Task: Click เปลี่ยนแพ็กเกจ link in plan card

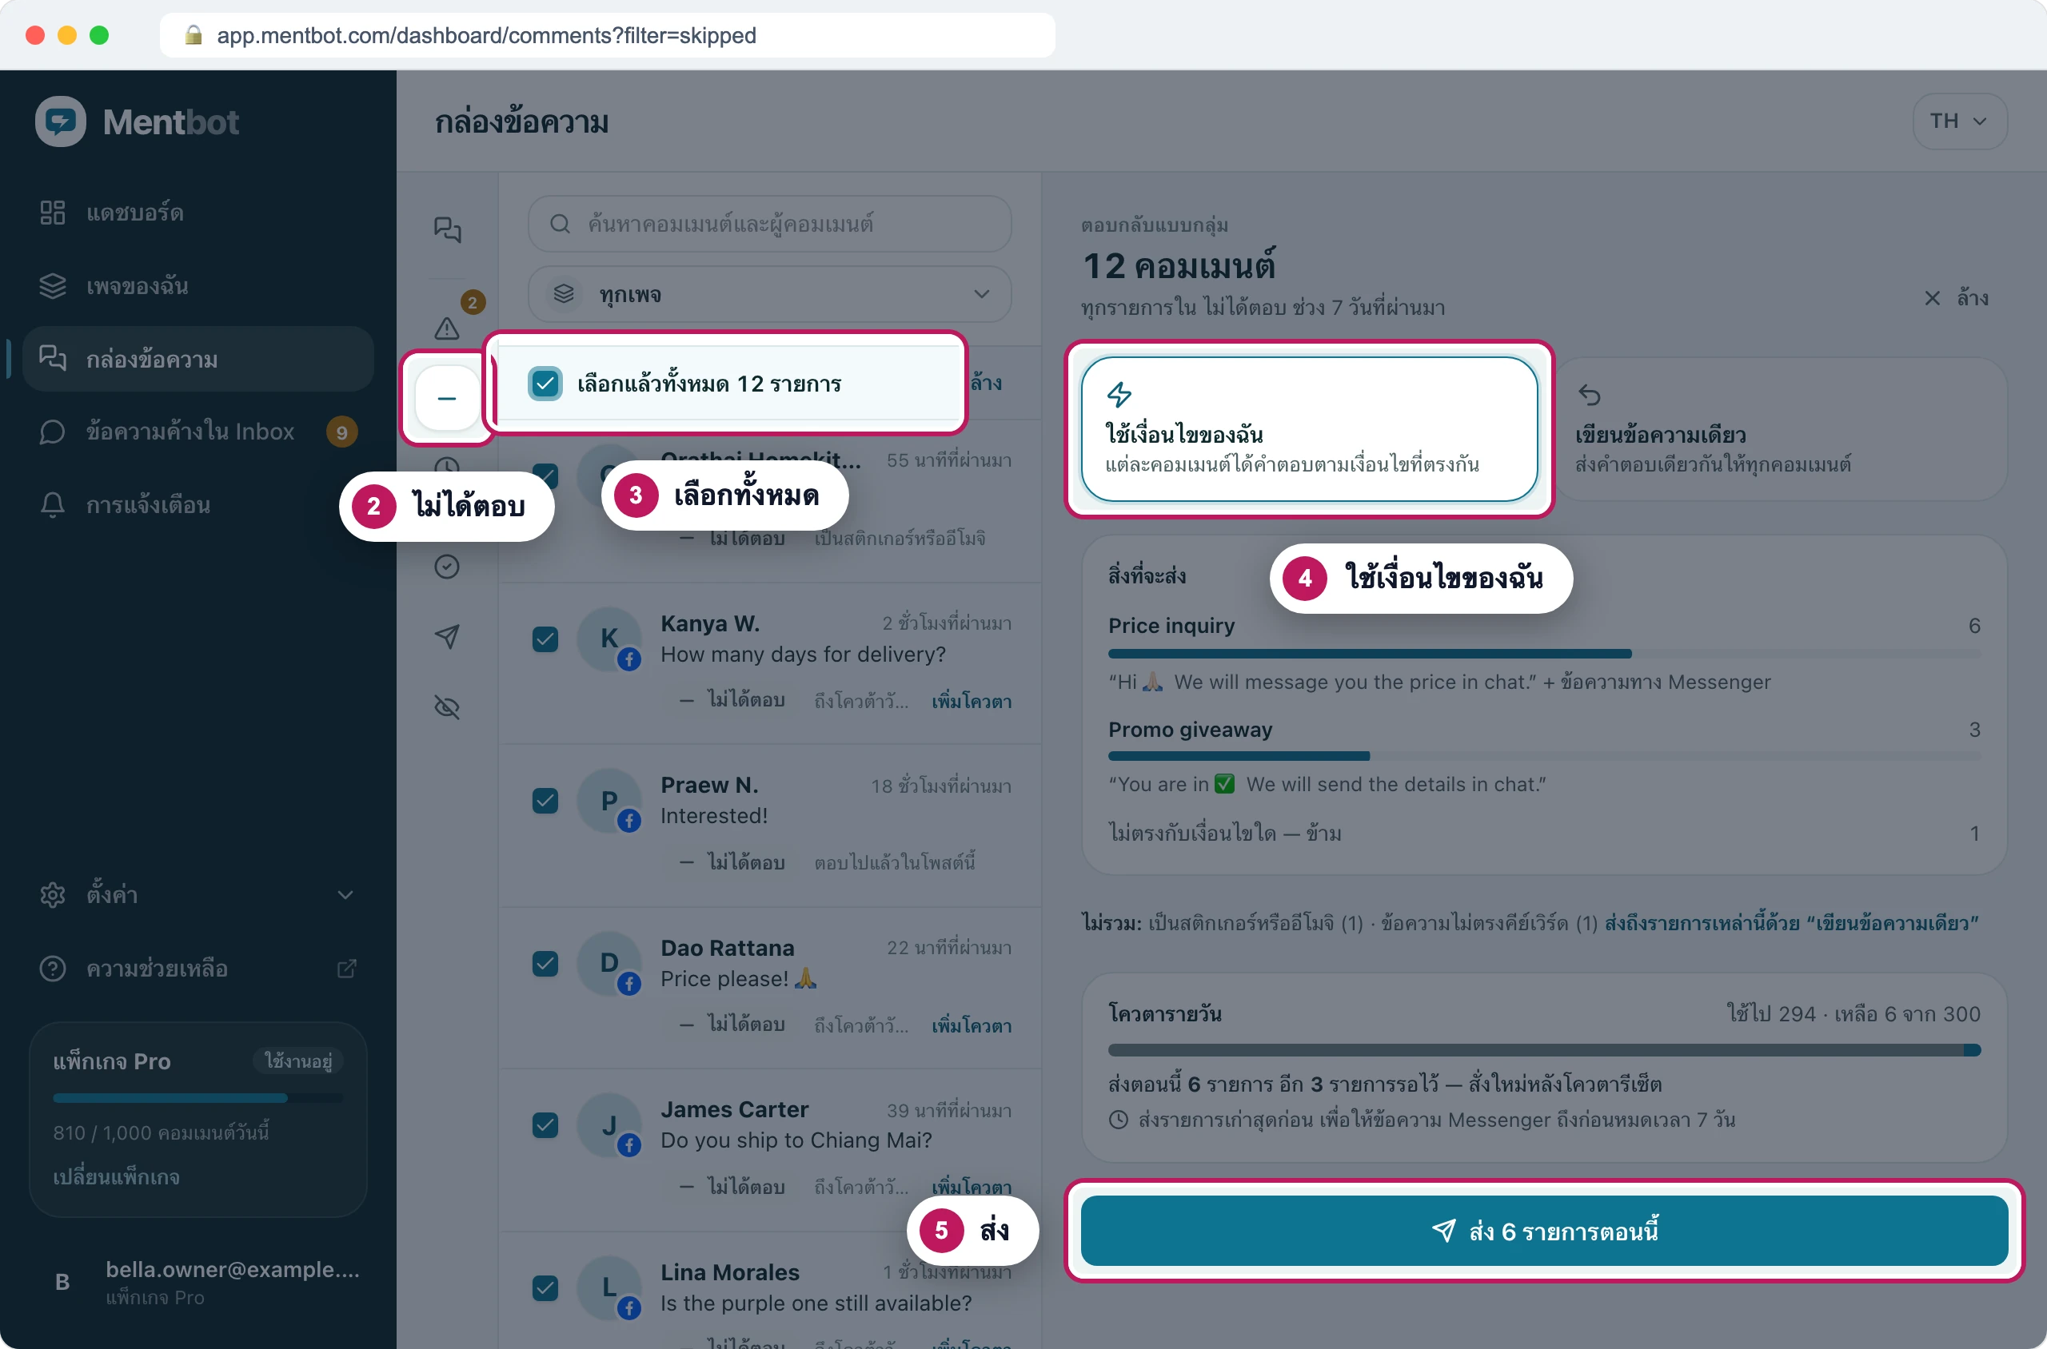Action: point(116,1177)
